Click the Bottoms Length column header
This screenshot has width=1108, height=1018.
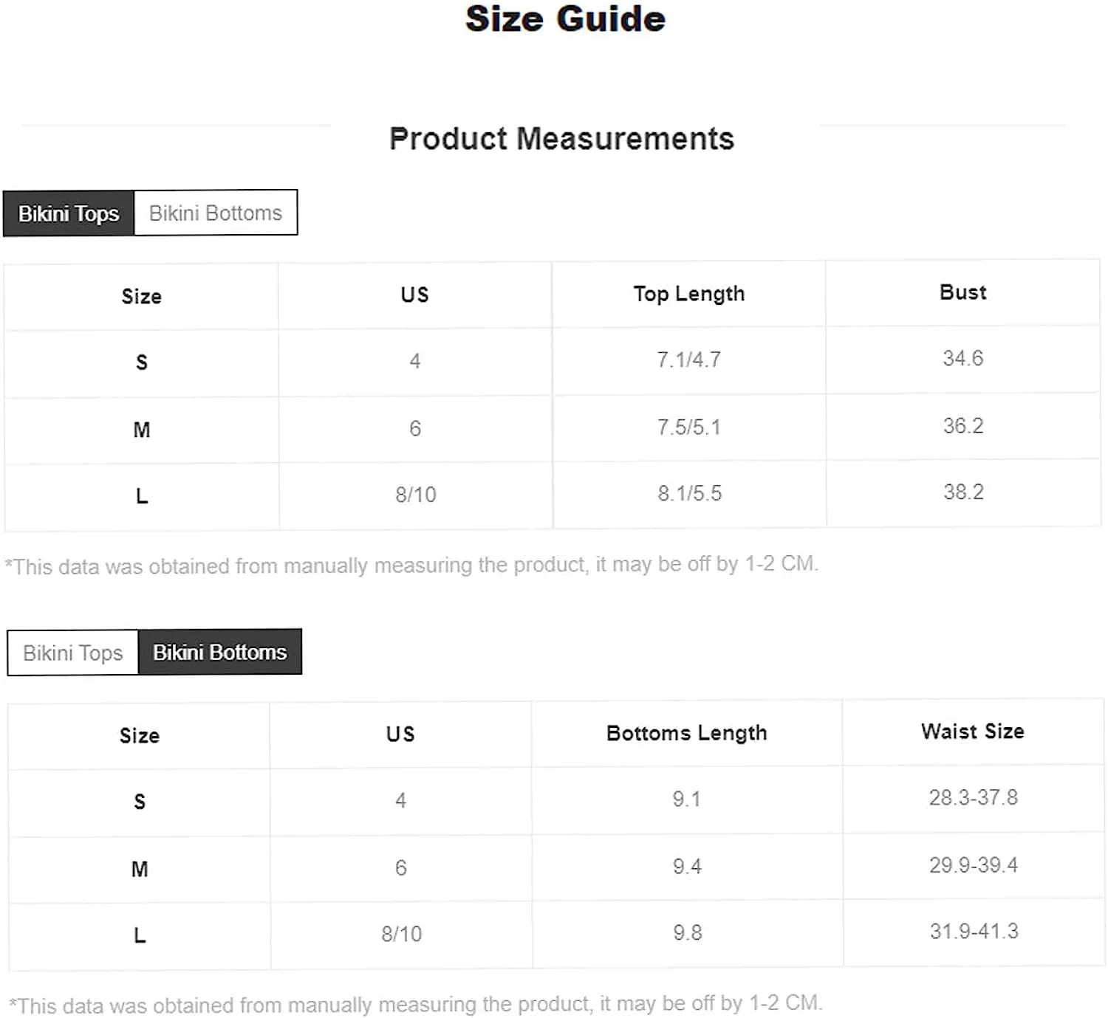[687, 733]
